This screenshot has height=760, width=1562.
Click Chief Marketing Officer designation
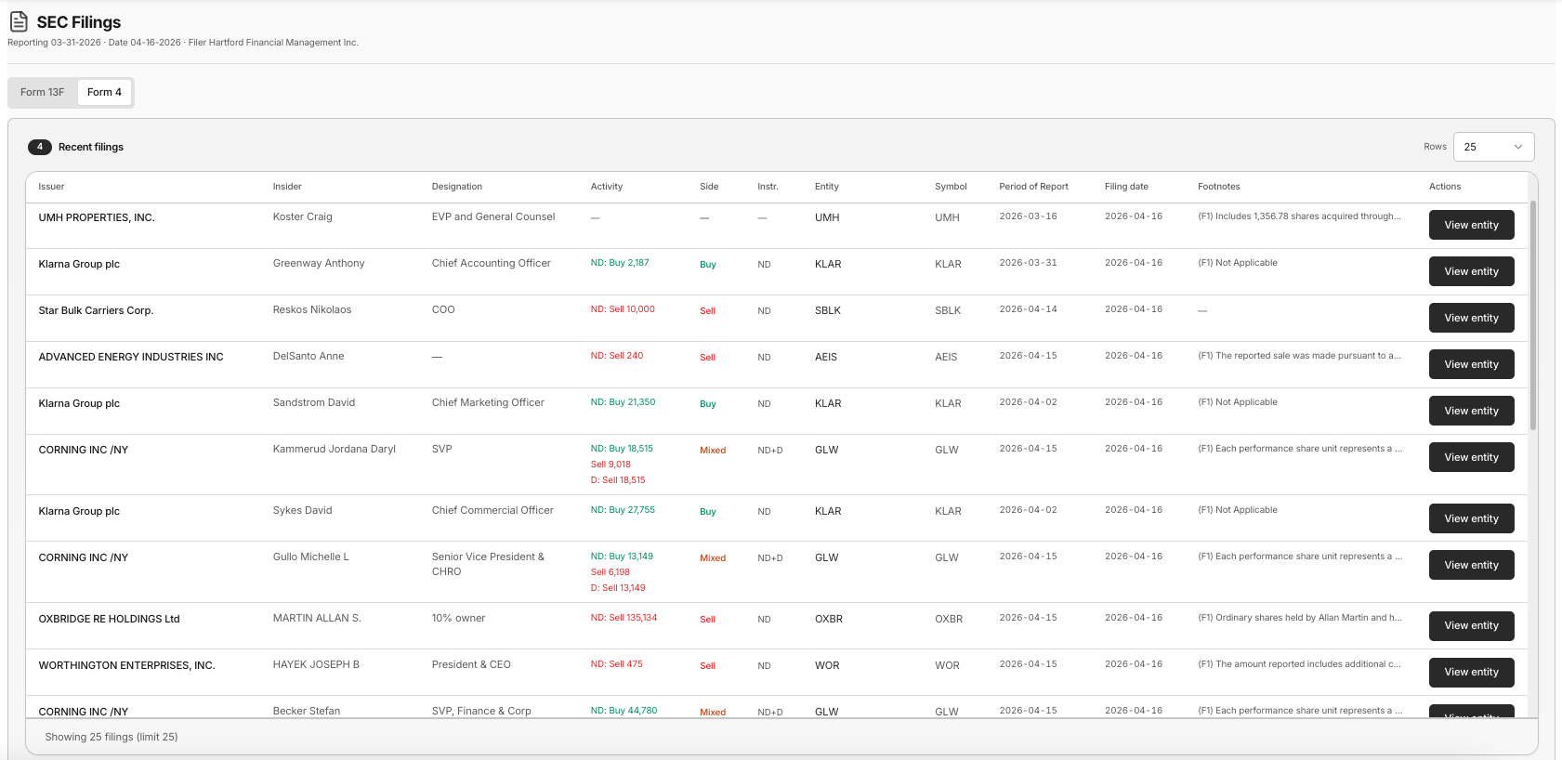pos(488,402)
